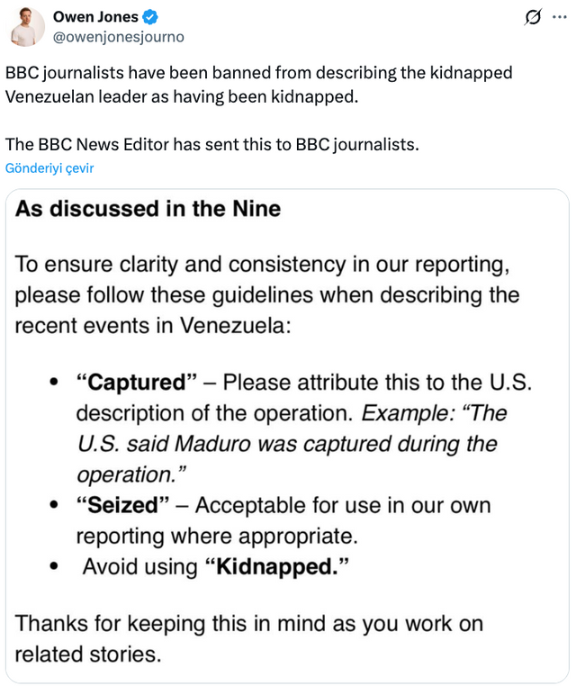The image size is (585, 695).
Task: Click the tweet's first paragraph about BBC journalists
Action: coord(258,84)
